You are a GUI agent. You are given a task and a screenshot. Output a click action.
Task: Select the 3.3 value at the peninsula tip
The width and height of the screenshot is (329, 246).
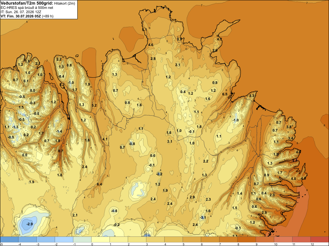pyautogui.click(x=252, y=96)
